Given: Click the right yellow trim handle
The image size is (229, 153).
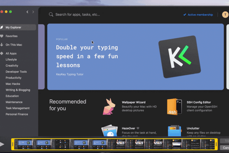Looking at the screenshot, I should (x=216, y=144).
